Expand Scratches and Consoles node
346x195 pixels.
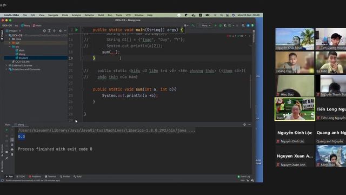click(6, 69)
